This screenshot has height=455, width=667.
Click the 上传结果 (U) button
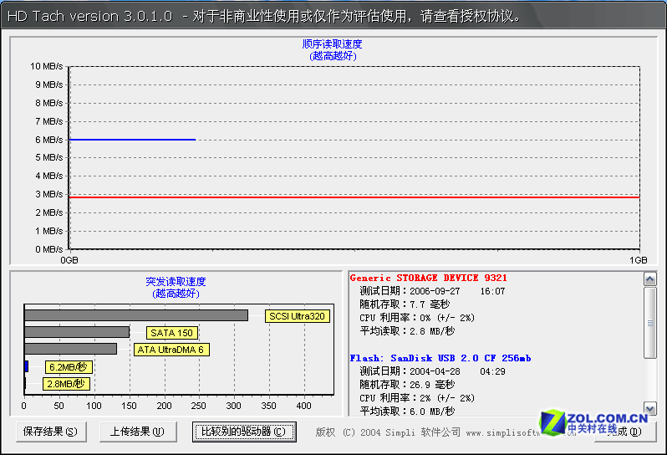[x=138, y=432]
